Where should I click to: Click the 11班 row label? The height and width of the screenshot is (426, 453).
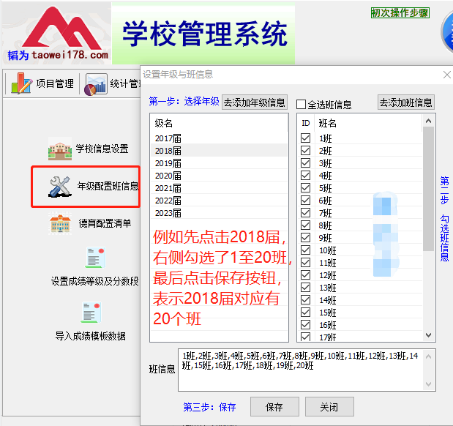click(328, 263)
